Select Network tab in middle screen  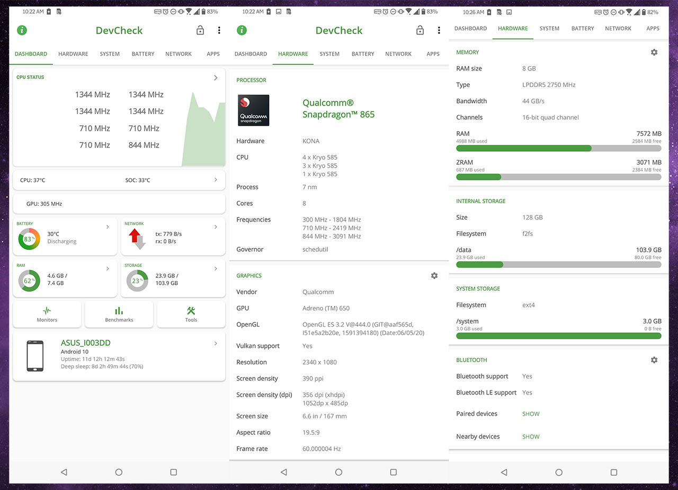pos(398,54)
